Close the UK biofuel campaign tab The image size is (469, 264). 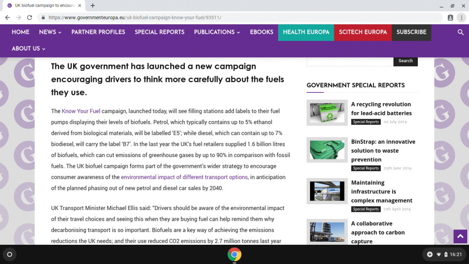80,5
